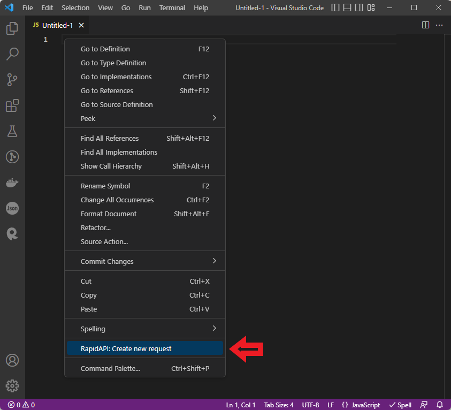Viewport: 451px width, 410px height.
Task: Select the Untitled-1 editor tab
Action: 57,25
